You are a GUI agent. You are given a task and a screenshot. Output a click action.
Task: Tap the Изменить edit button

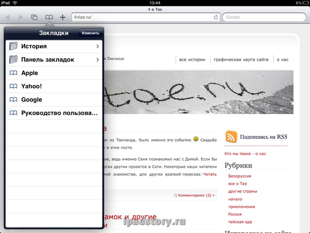[x=91, y=33]
